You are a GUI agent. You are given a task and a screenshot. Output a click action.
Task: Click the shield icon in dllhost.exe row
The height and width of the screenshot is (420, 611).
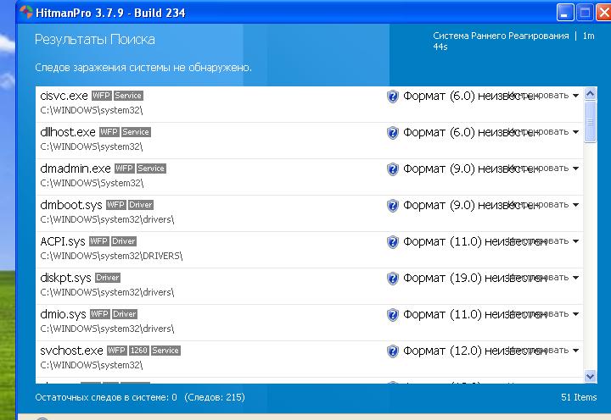click(x=392, y=133)
